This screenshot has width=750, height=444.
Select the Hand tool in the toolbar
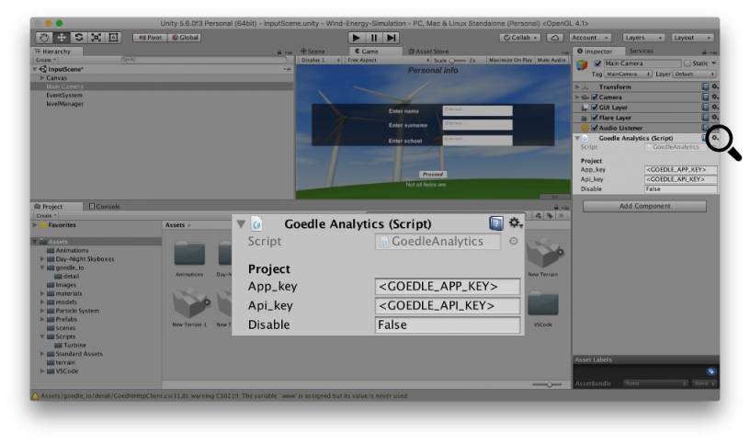tap(44, 38)
